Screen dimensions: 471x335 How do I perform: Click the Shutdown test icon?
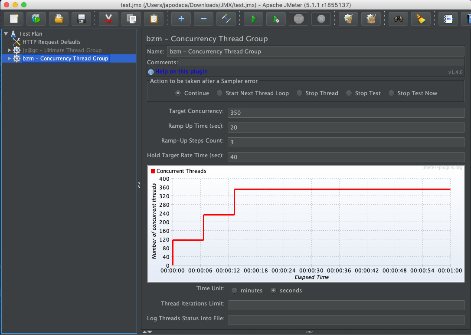321,19
